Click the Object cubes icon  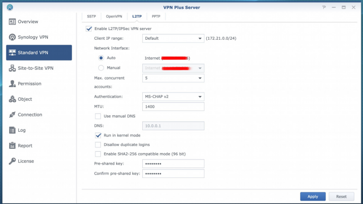coord(12,99)
